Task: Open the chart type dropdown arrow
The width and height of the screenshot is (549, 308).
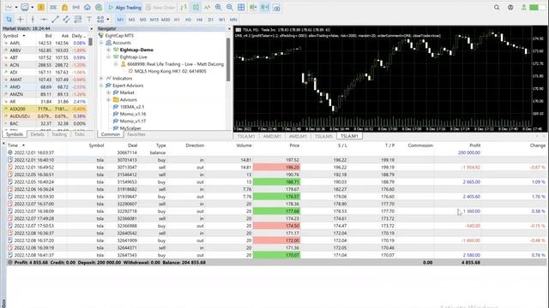Action: [x=16, y=8]
